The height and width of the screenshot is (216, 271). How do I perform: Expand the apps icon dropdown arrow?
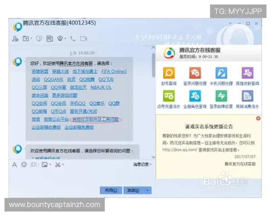pos(65,38)
